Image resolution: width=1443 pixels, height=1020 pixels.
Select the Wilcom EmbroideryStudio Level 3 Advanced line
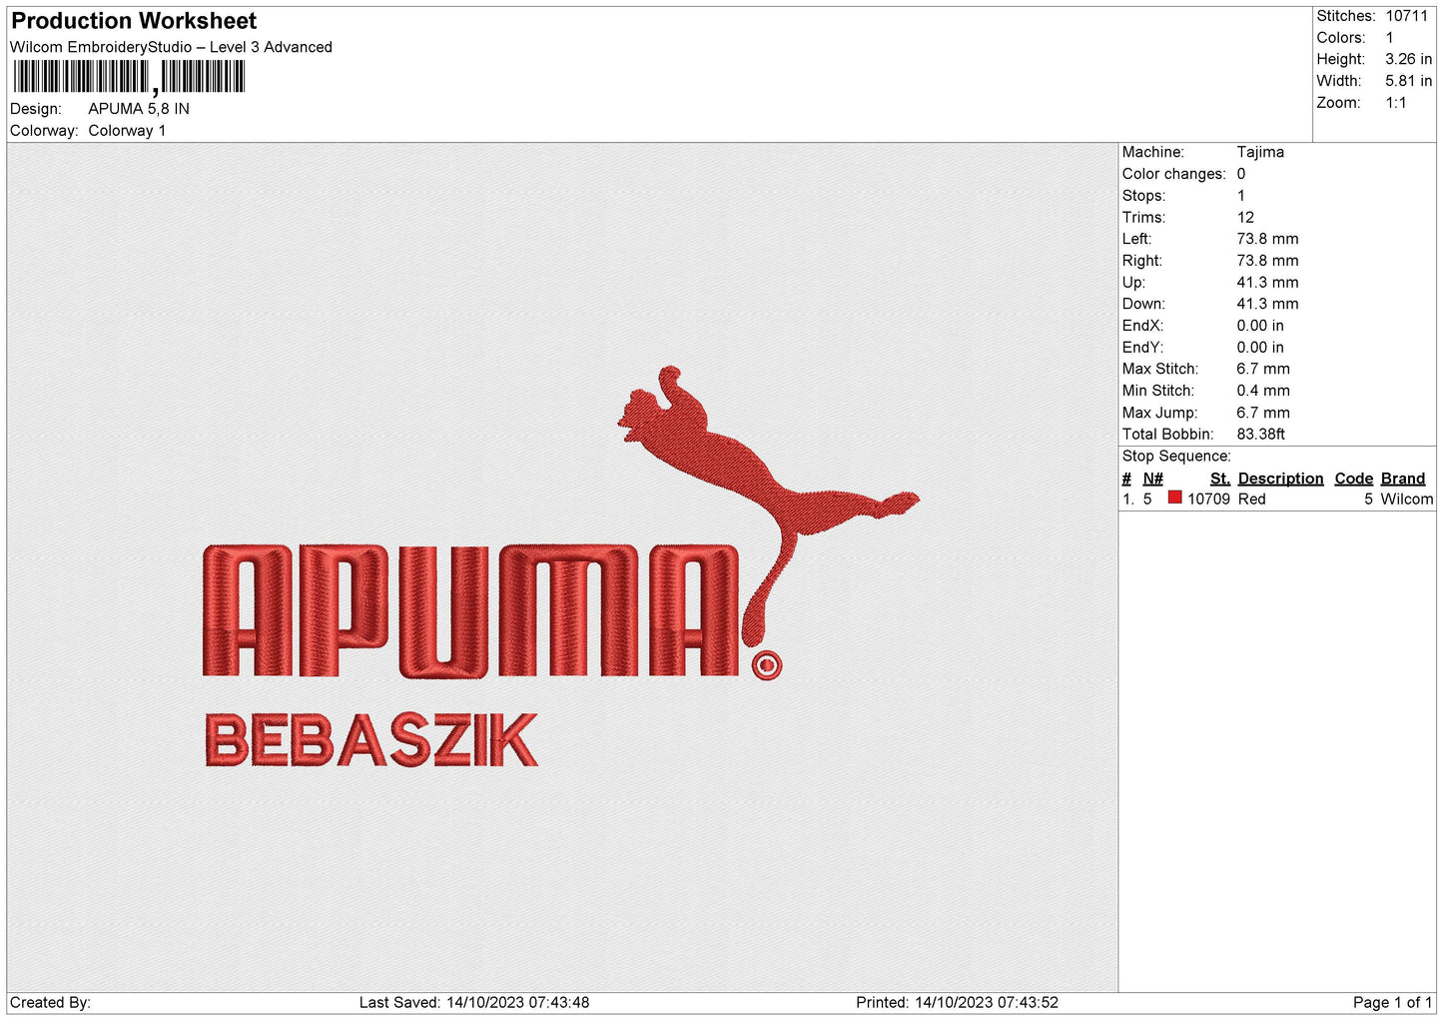[171, 47]
